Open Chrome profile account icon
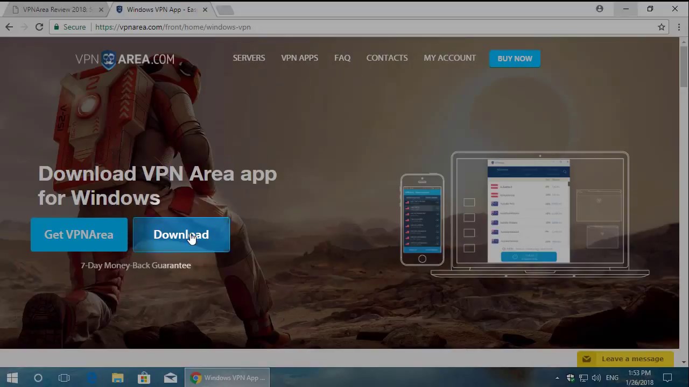This screenshot has width=689, height=387. pyautogui.click(x=600, y=9)
